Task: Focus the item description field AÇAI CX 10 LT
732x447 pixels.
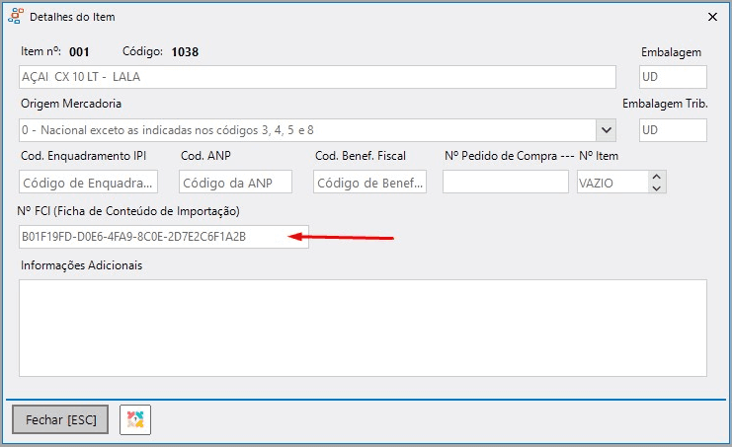Action: 317,77
